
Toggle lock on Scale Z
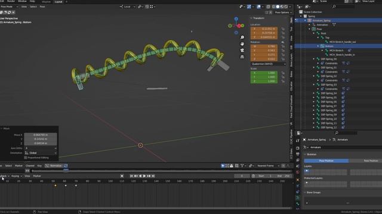coord(283,81)
